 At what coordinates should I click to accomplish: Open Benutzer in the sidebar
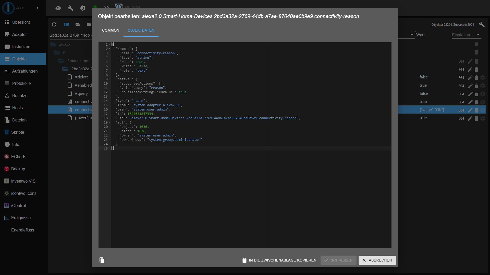(x=23, y=95)
